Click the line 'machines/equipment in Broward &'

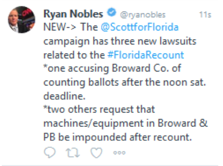125,124
